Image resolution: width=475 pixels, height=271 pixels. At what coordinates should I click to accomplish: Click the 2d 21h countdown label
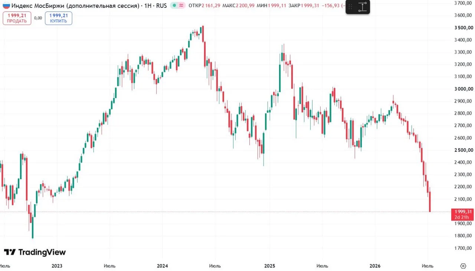463,217
